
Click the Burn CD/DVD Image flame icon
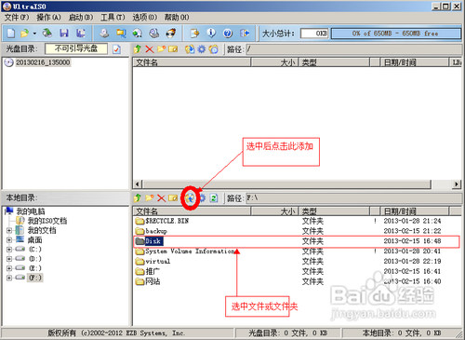(170, 33)
